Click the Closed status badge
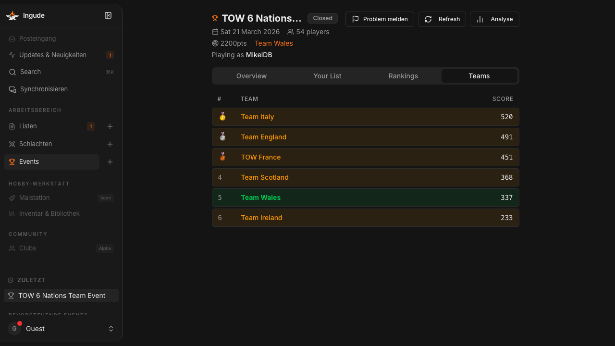 tap(322, 18)
